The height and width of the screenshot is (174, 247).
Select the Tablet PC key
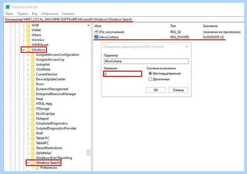42,138
